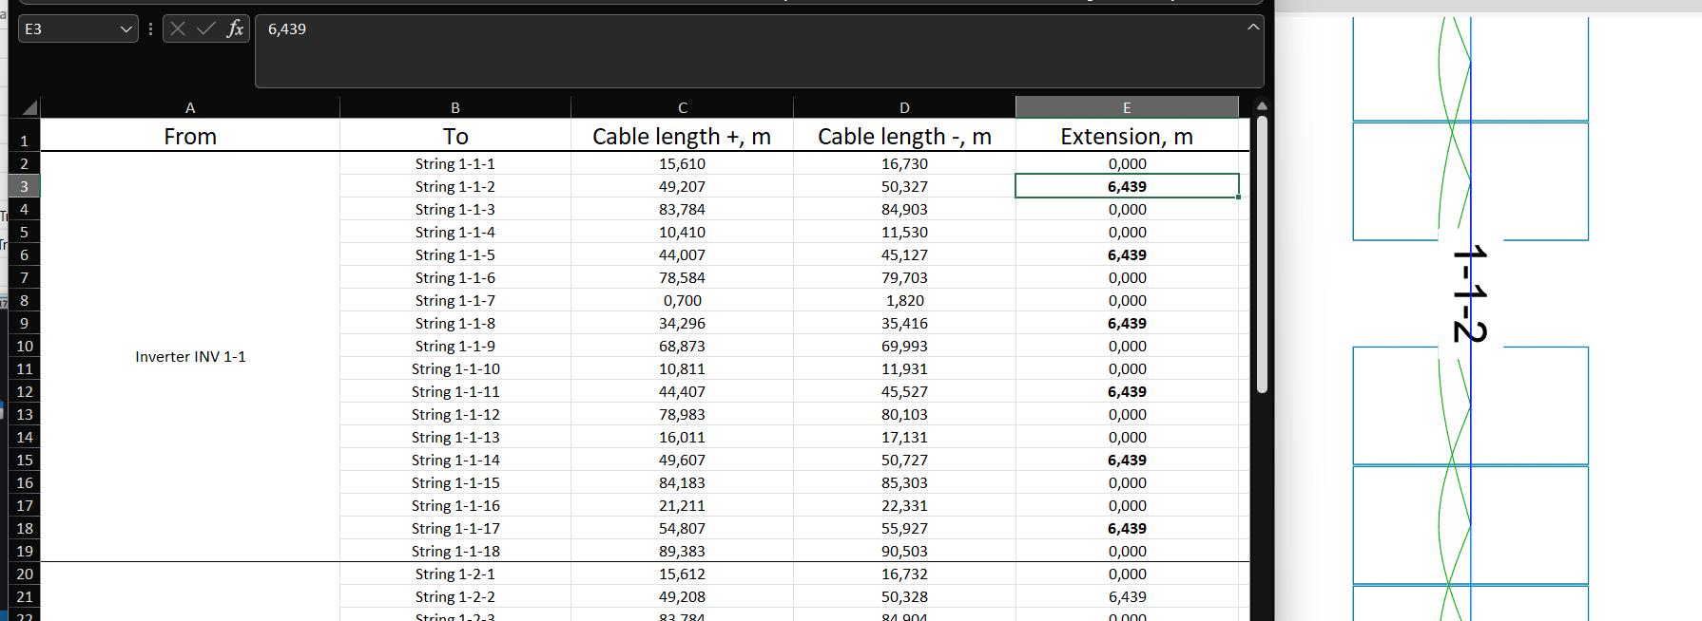
Task: Click the cell with value 50,328
Action: pyautogui.click(x=904, y=596)
